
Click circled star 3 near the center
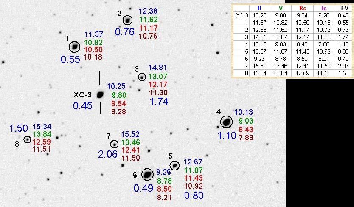click(x=142, y=77)
